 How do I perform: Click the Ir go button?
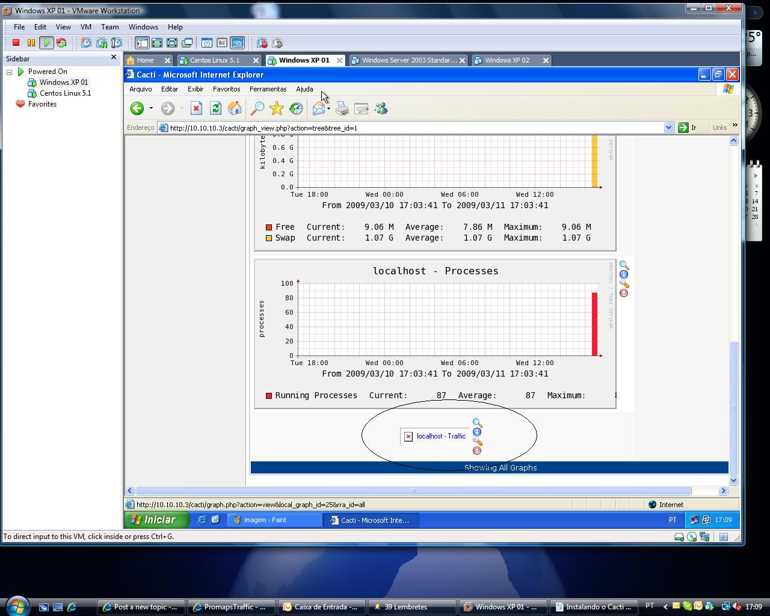688,128
